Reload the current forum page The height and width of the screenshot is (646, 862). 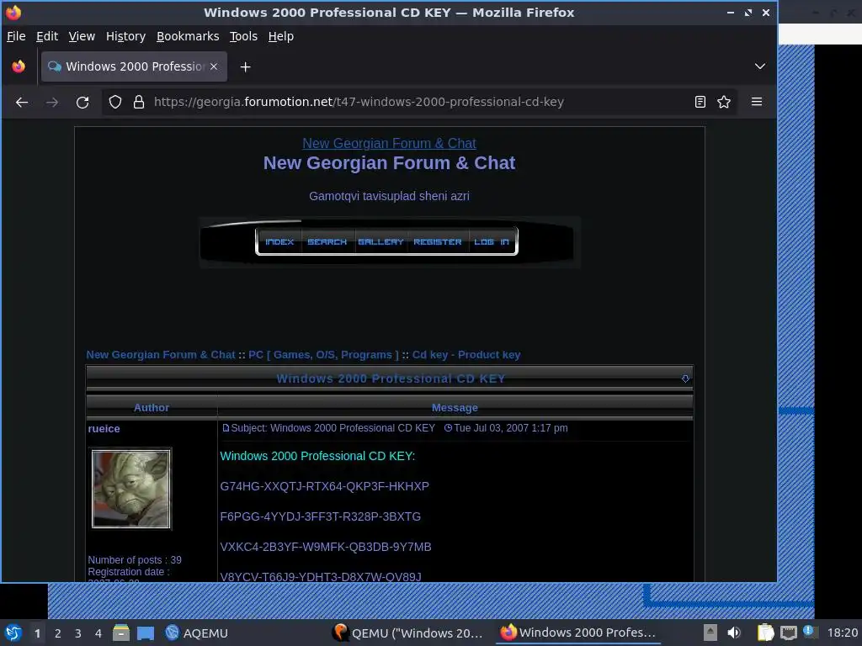point(82,102)
